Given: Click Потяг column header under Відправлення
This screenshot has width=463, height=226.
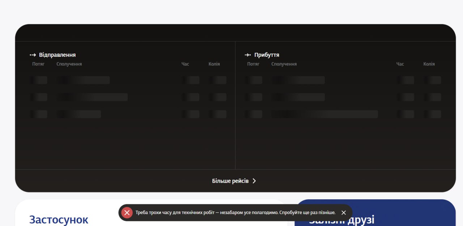Looking at the screenshot, I should (x=38, y=64).
